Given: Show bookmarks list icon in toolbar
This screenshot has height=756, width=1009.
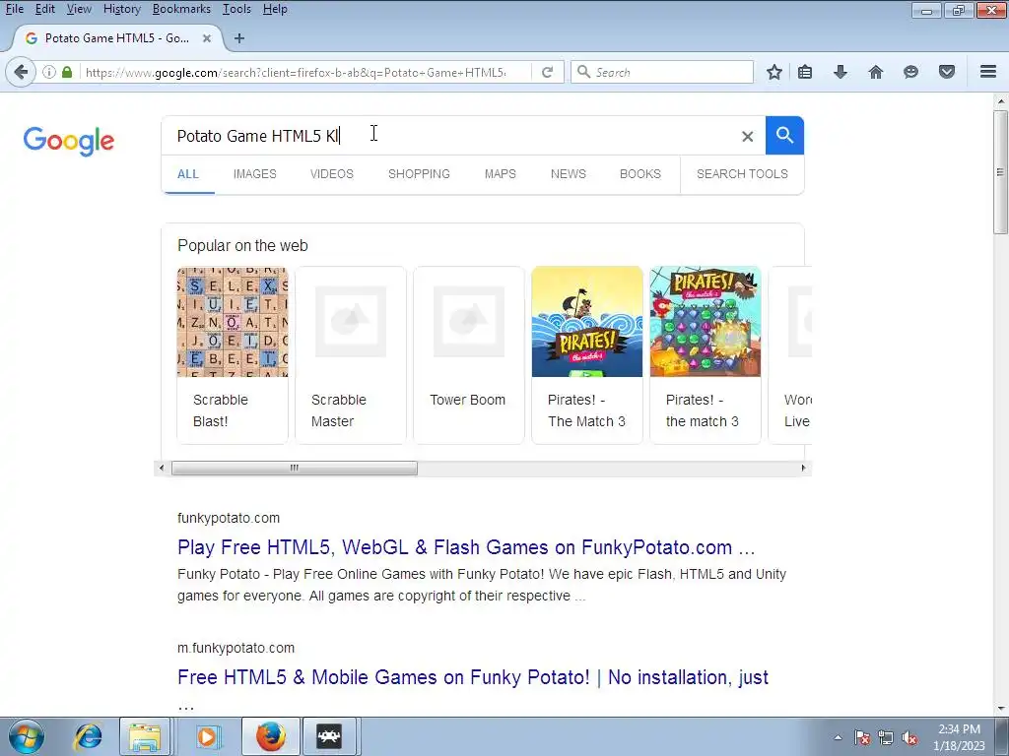Looking at the screenshot, I should coord(805,72).
